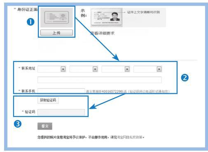Open the 查看详细要求 link
Image resolution: width=208 pixels, height=152 pixels.
click(103, 33)
